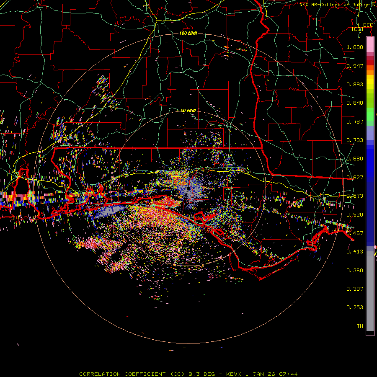Image resolution: width=377 pixels, height=377 pixels.
Task: Click the 0.520 legend value
Action: click(355, 215)
